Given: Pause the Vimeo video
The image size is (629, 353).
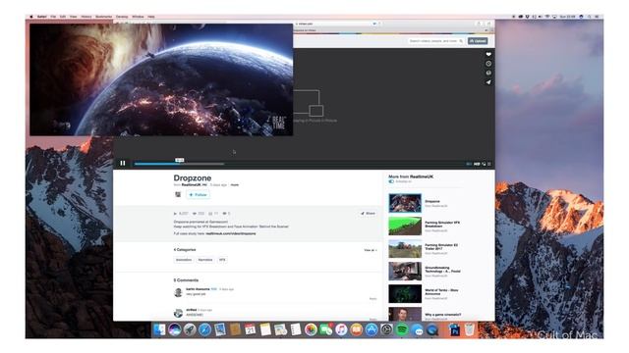Looking at the screenshot, I should tap(123, 163).
